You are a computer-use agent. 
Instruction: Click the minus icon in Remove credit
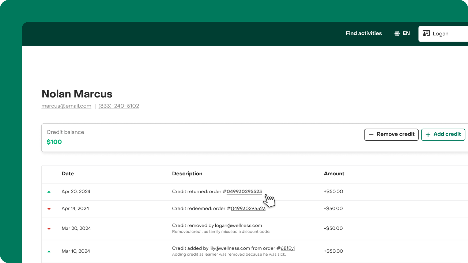coord(371,134)
